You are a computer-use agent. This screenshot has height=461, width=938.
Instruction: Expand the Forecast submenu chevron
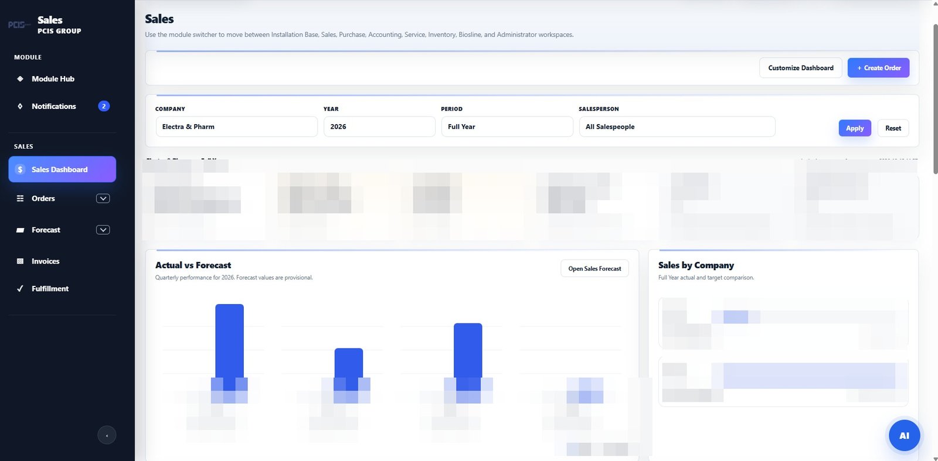click(103, 230)
